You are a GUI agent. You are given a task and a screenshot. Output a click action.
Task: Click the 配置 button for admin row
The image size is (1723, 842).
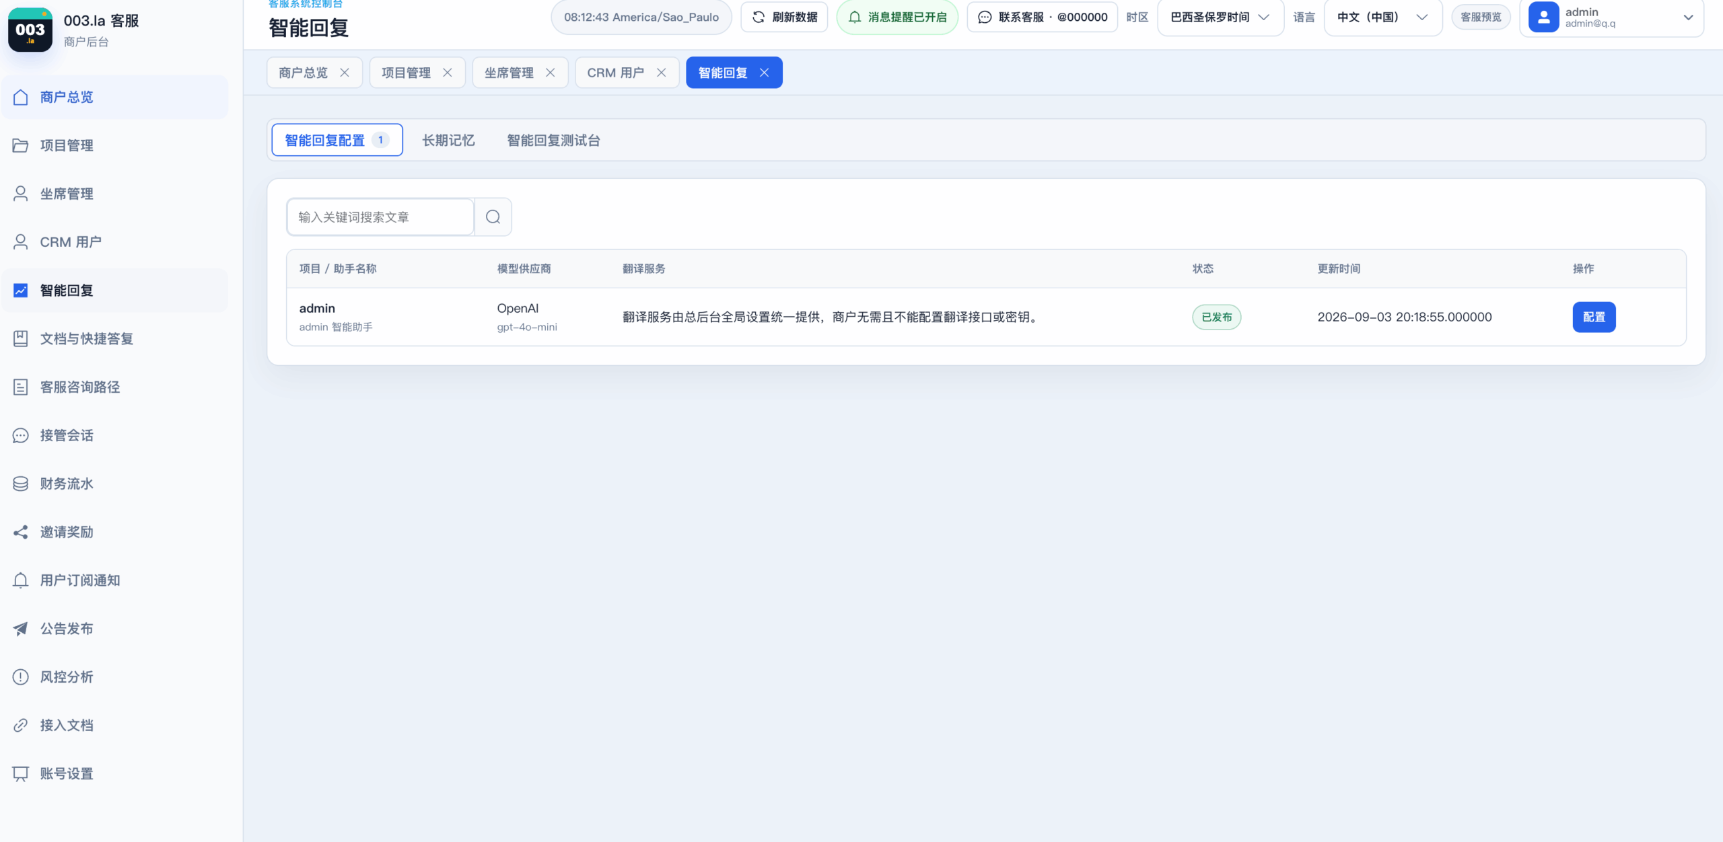point(1594,317)
